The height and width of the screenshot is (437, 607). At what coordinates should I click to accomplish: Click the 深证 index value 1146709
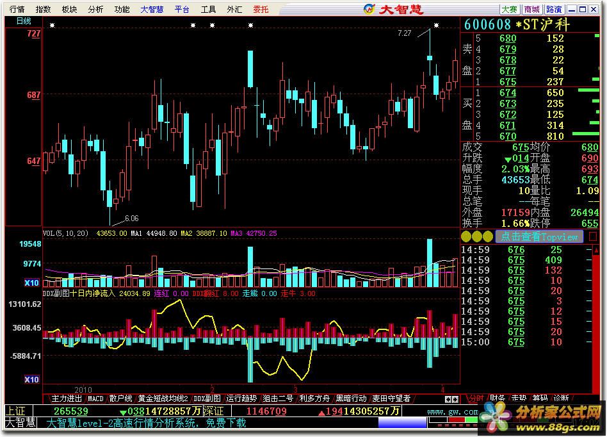[x=266, y=411]
